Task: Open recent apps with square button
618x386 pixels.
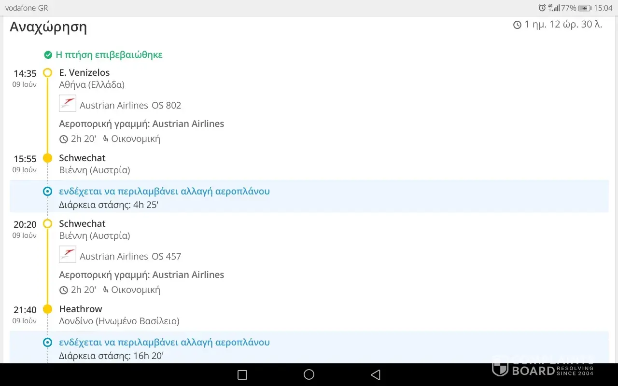Action: (242, 375)
